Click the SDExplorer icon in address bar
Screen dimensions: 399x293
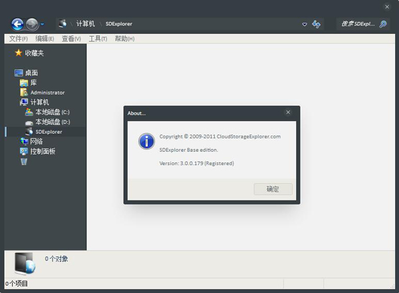[63, 24]
